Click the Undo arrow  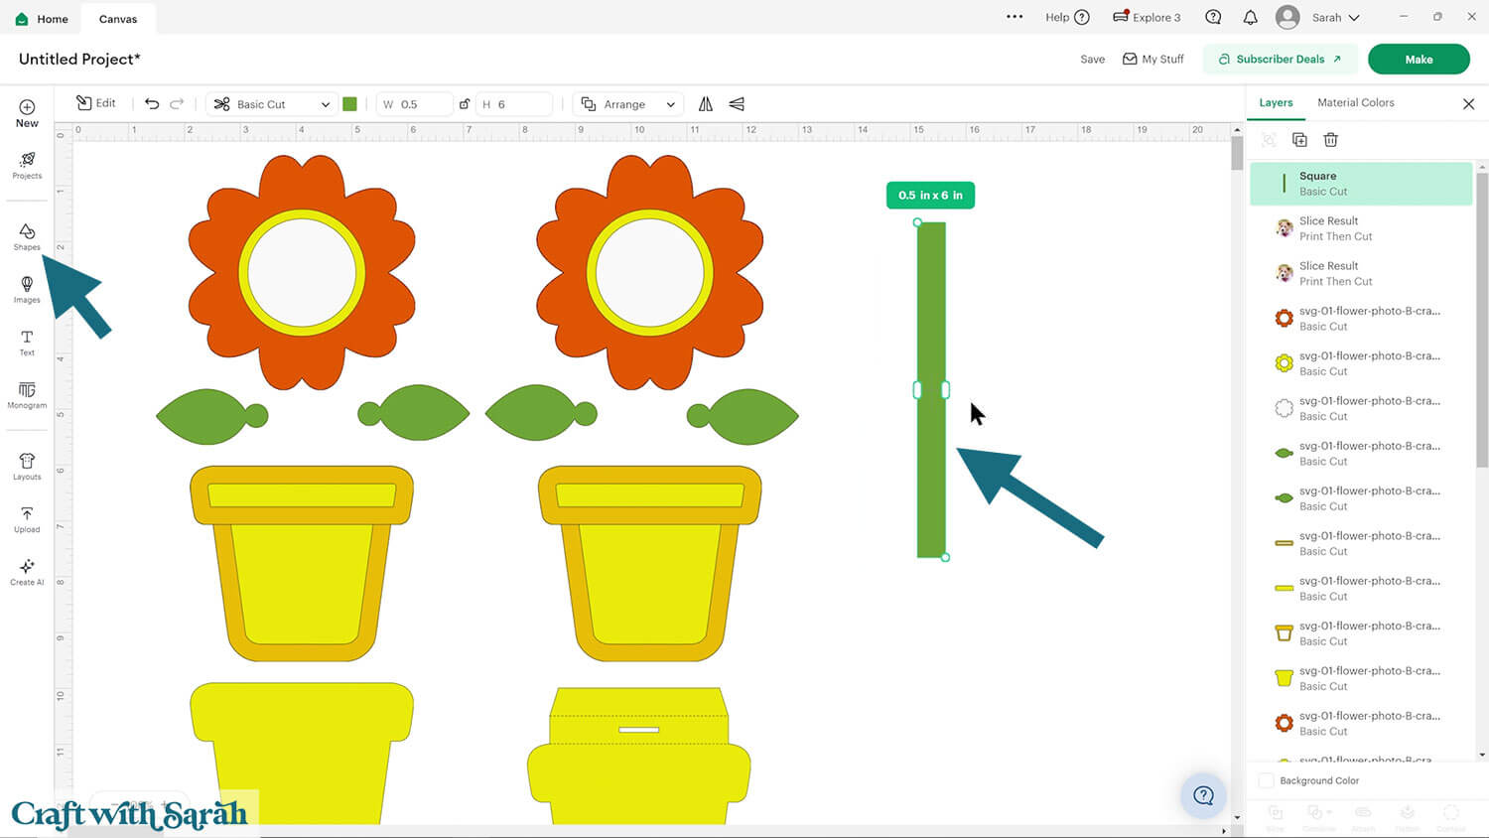pyautogui.click(x=152, y=104)
